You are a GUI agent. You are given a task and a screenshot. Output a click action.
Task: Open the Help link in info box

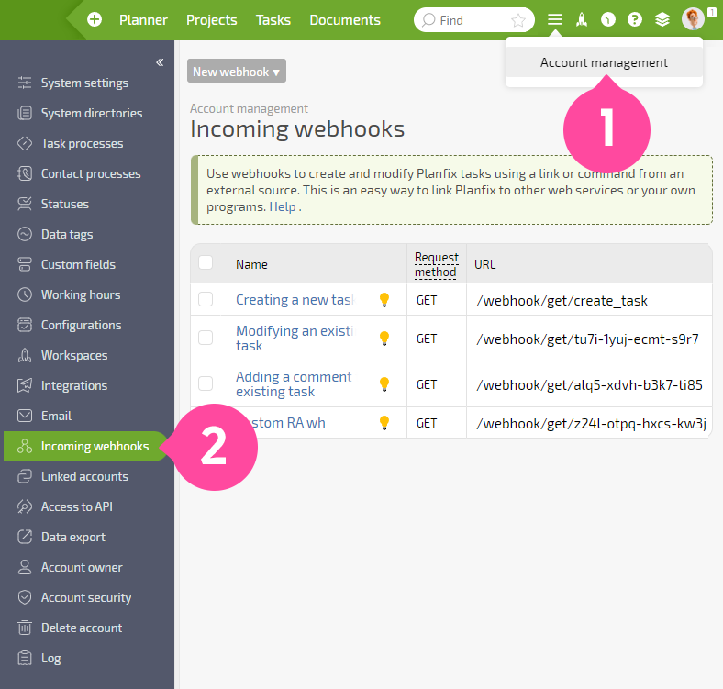[283, 206]
